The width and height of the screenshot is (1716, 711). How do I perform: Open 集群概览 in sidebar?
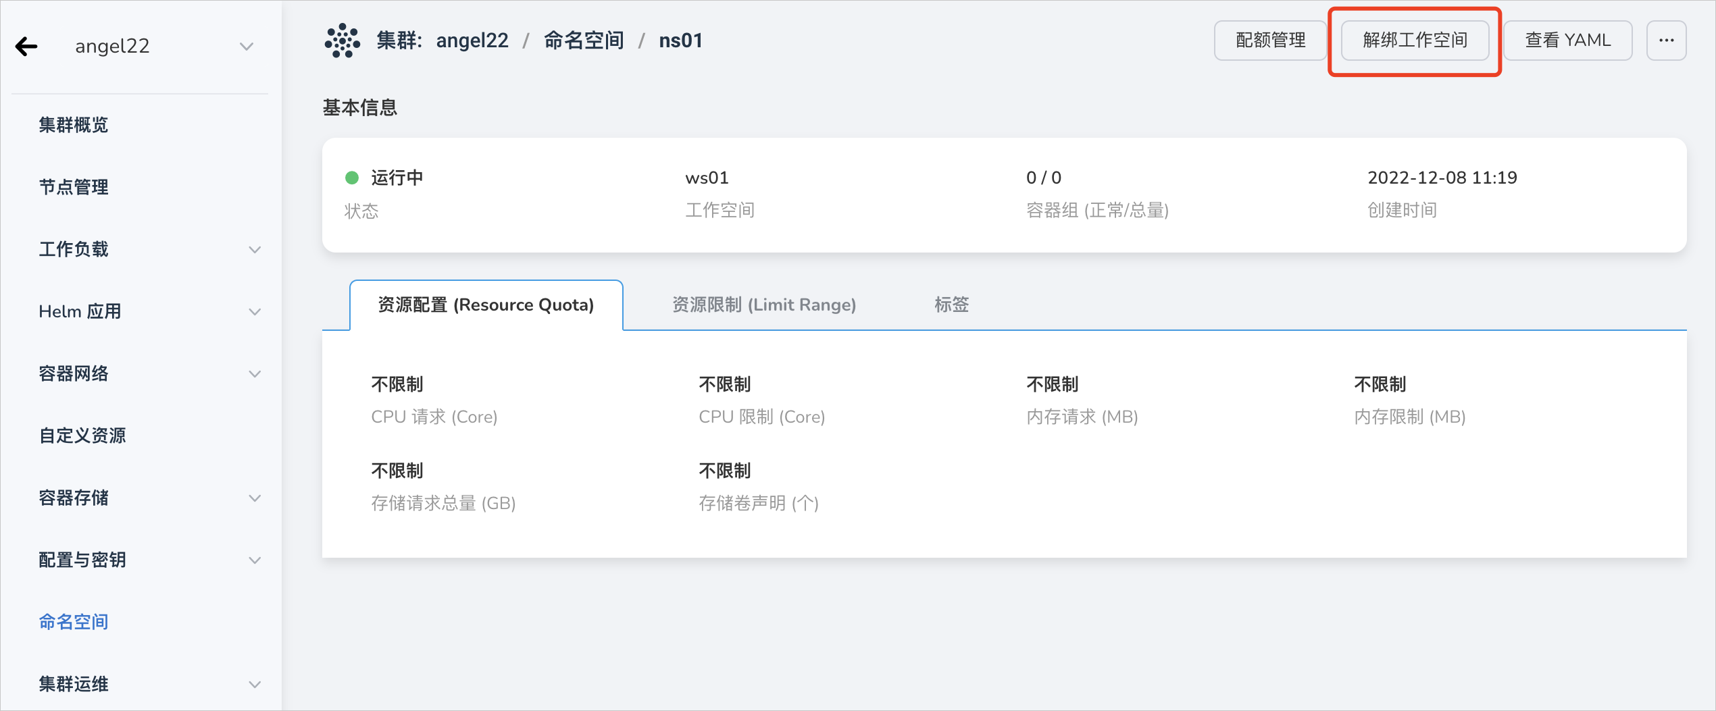74,125
